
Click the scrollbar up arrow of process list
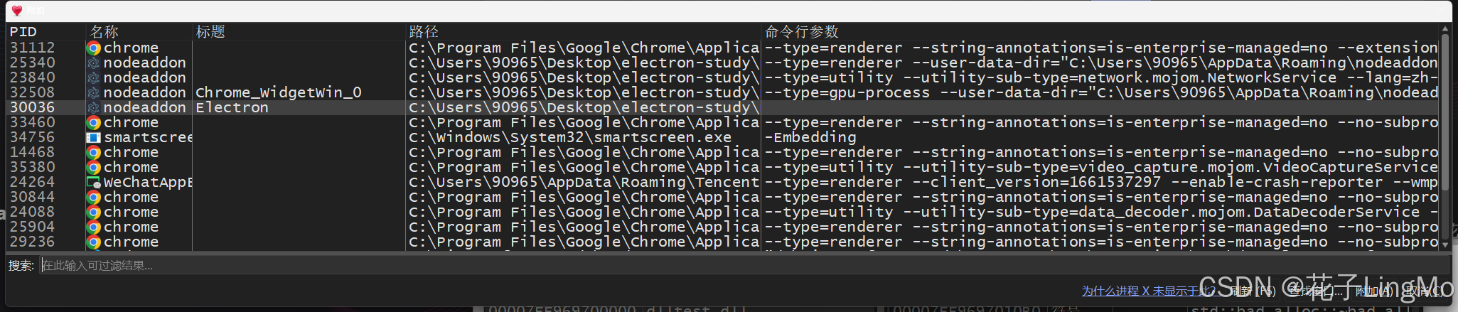click(1444, 30)
